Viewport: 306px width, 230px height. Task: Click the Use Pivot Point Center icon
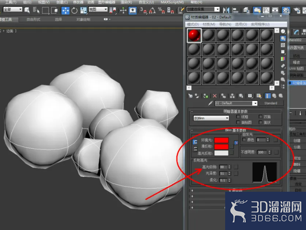113,10
